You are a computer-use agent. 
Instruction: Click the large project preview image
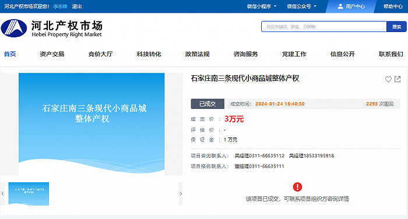pos(92,124)
